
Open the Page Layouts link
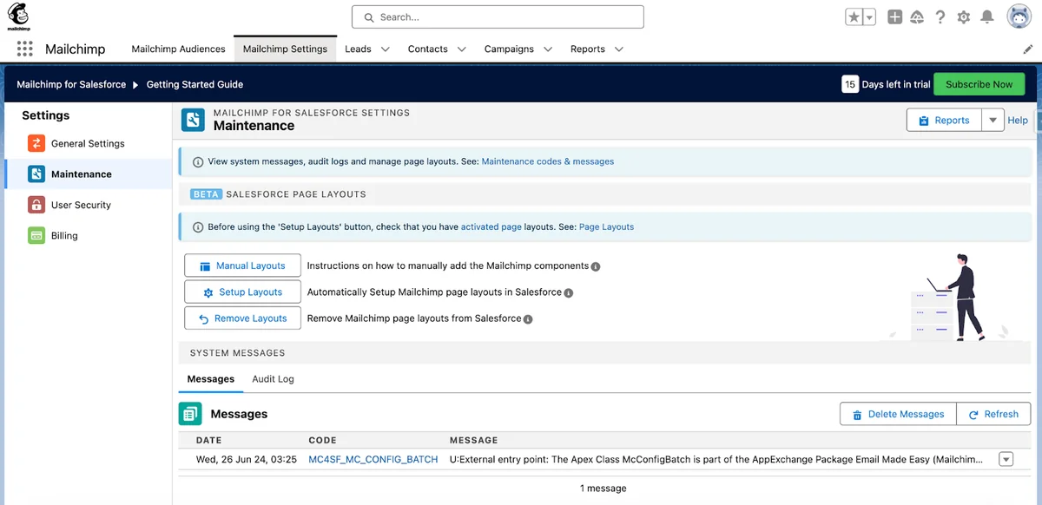pos(606,226)
